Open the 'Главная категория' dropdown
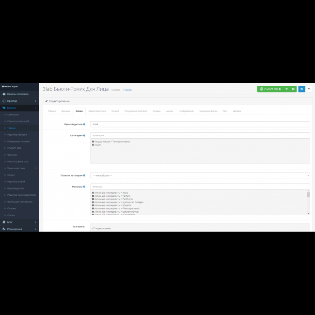Viewport: 315px width, 315px height. [200, 175]
